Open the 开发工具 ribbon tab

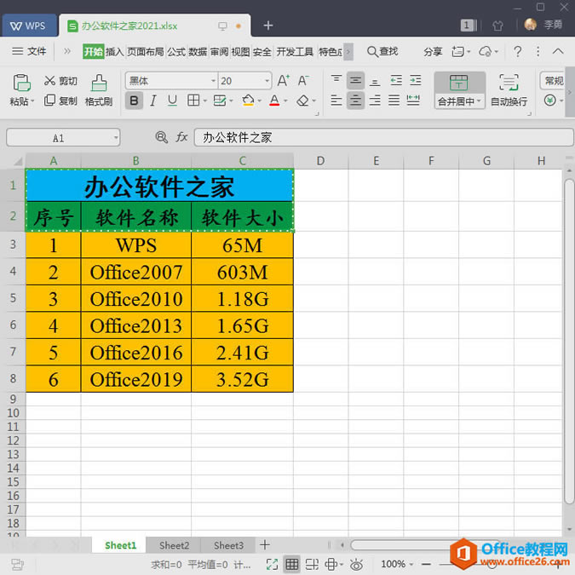pos(295,52)
